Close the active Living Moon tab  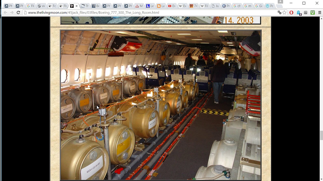coord(76,6)
